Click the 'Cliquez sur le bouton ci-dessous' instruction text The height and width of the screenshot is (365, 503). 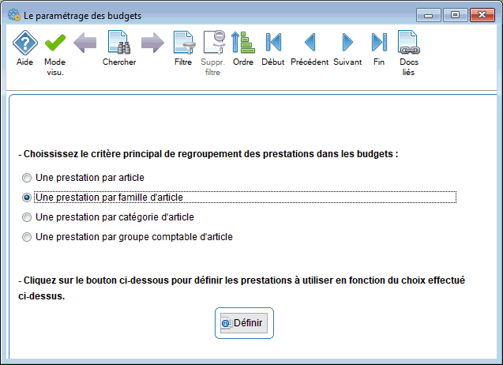[242, 288]
